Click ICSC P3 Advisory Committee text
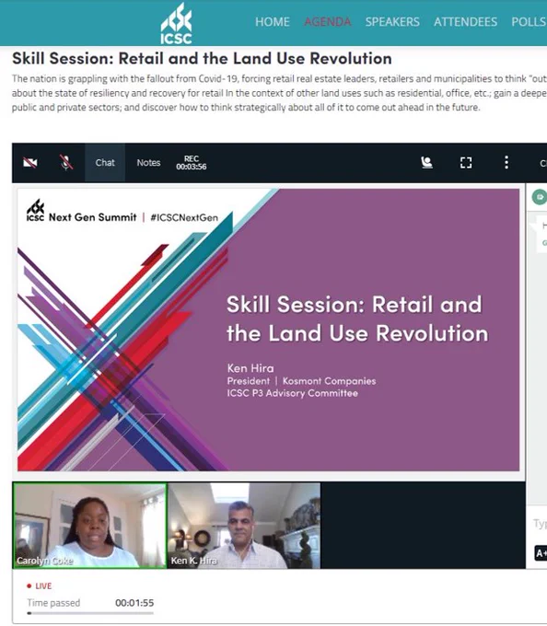 (292, 393)
